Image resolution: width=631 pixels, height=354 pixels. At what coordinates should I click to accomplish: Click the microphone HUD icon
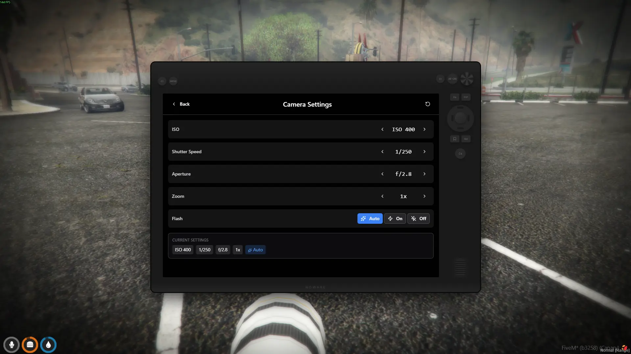(x=12, y=345)
